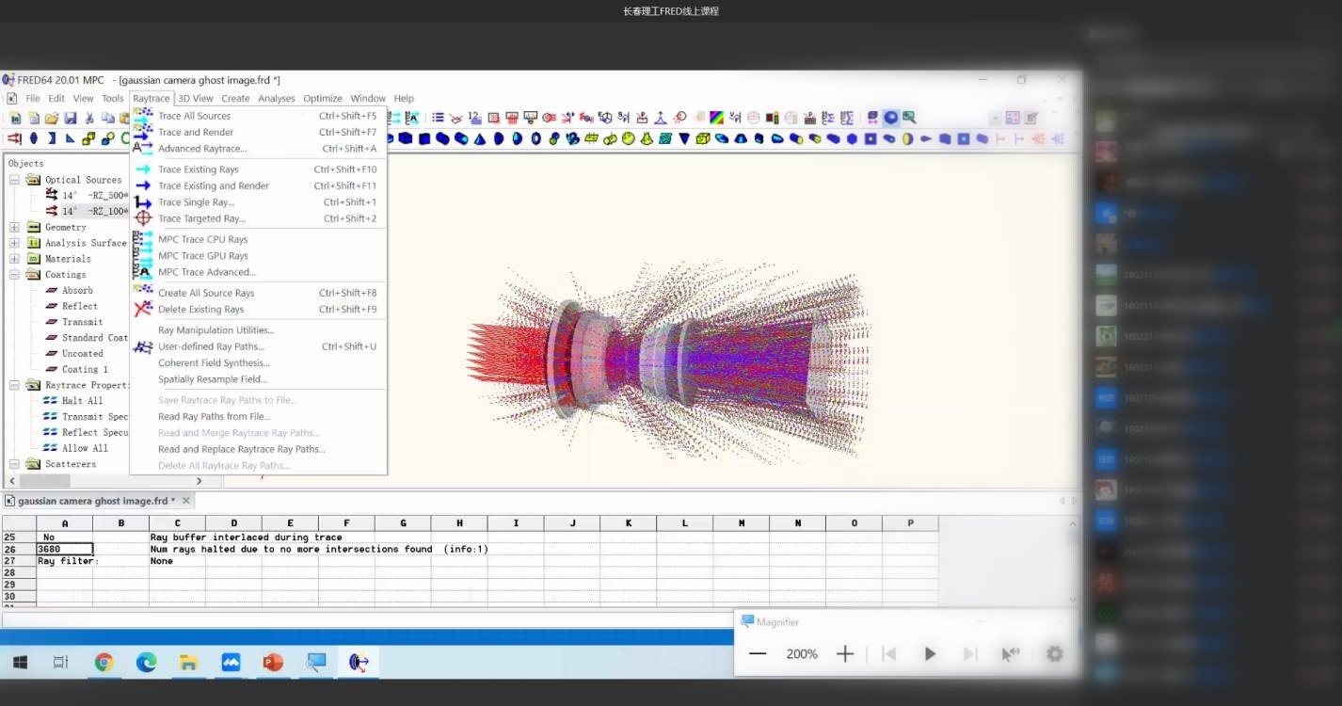Click Magnifier zoom in plus button
The width and height of the screenshot is (1342, 706).
844,654
